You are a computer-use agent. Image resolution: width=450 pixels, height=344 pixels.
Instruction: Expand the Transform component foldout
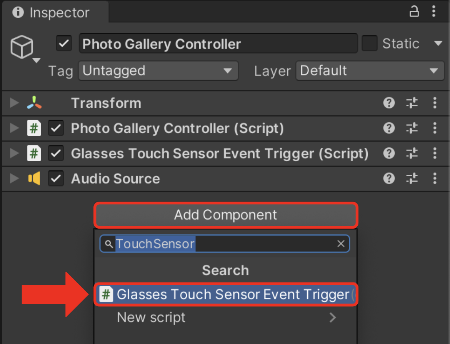coord(13,103)
